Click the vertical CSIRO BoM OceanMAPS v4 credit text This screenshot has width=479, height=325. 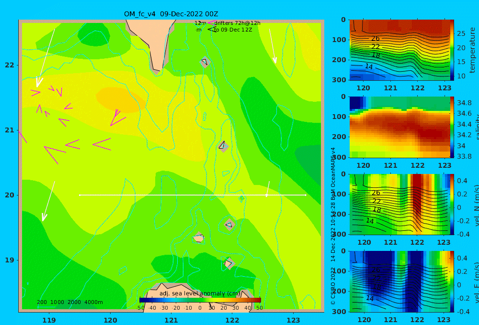coord(333,226)
